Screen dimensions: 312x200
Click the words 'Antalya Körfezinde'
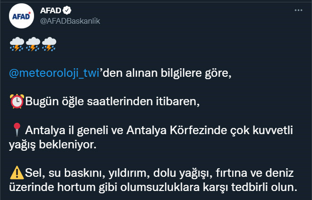(176, 130)
